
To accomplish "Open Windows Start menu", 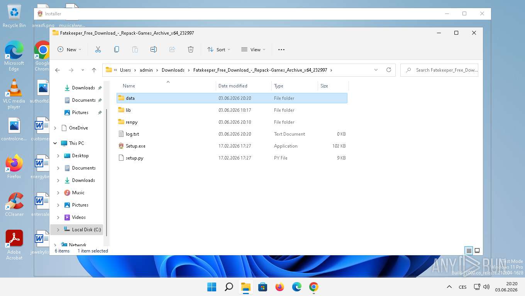I will click(212, 287).
